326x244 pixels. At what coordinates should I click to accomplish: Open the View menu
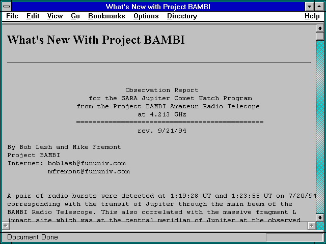[55, 16]
